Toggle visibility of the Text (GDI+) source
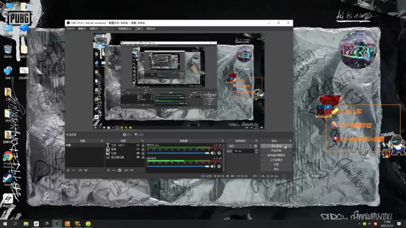406x228 pixels. [x=138, y=145]
